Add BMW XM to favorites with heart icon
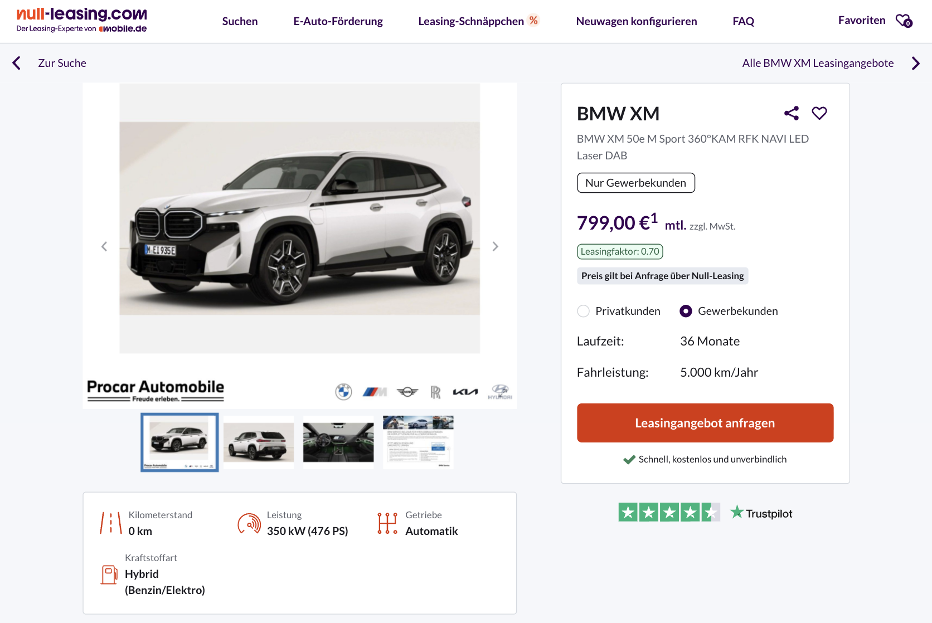Viewport: 932px width, 623px height. tap(819, 113)
